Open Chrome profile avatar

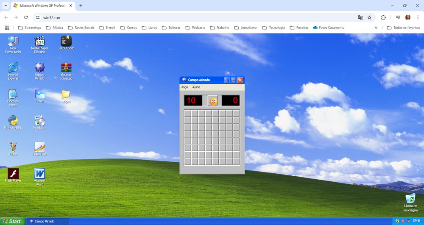click(408, 17)
